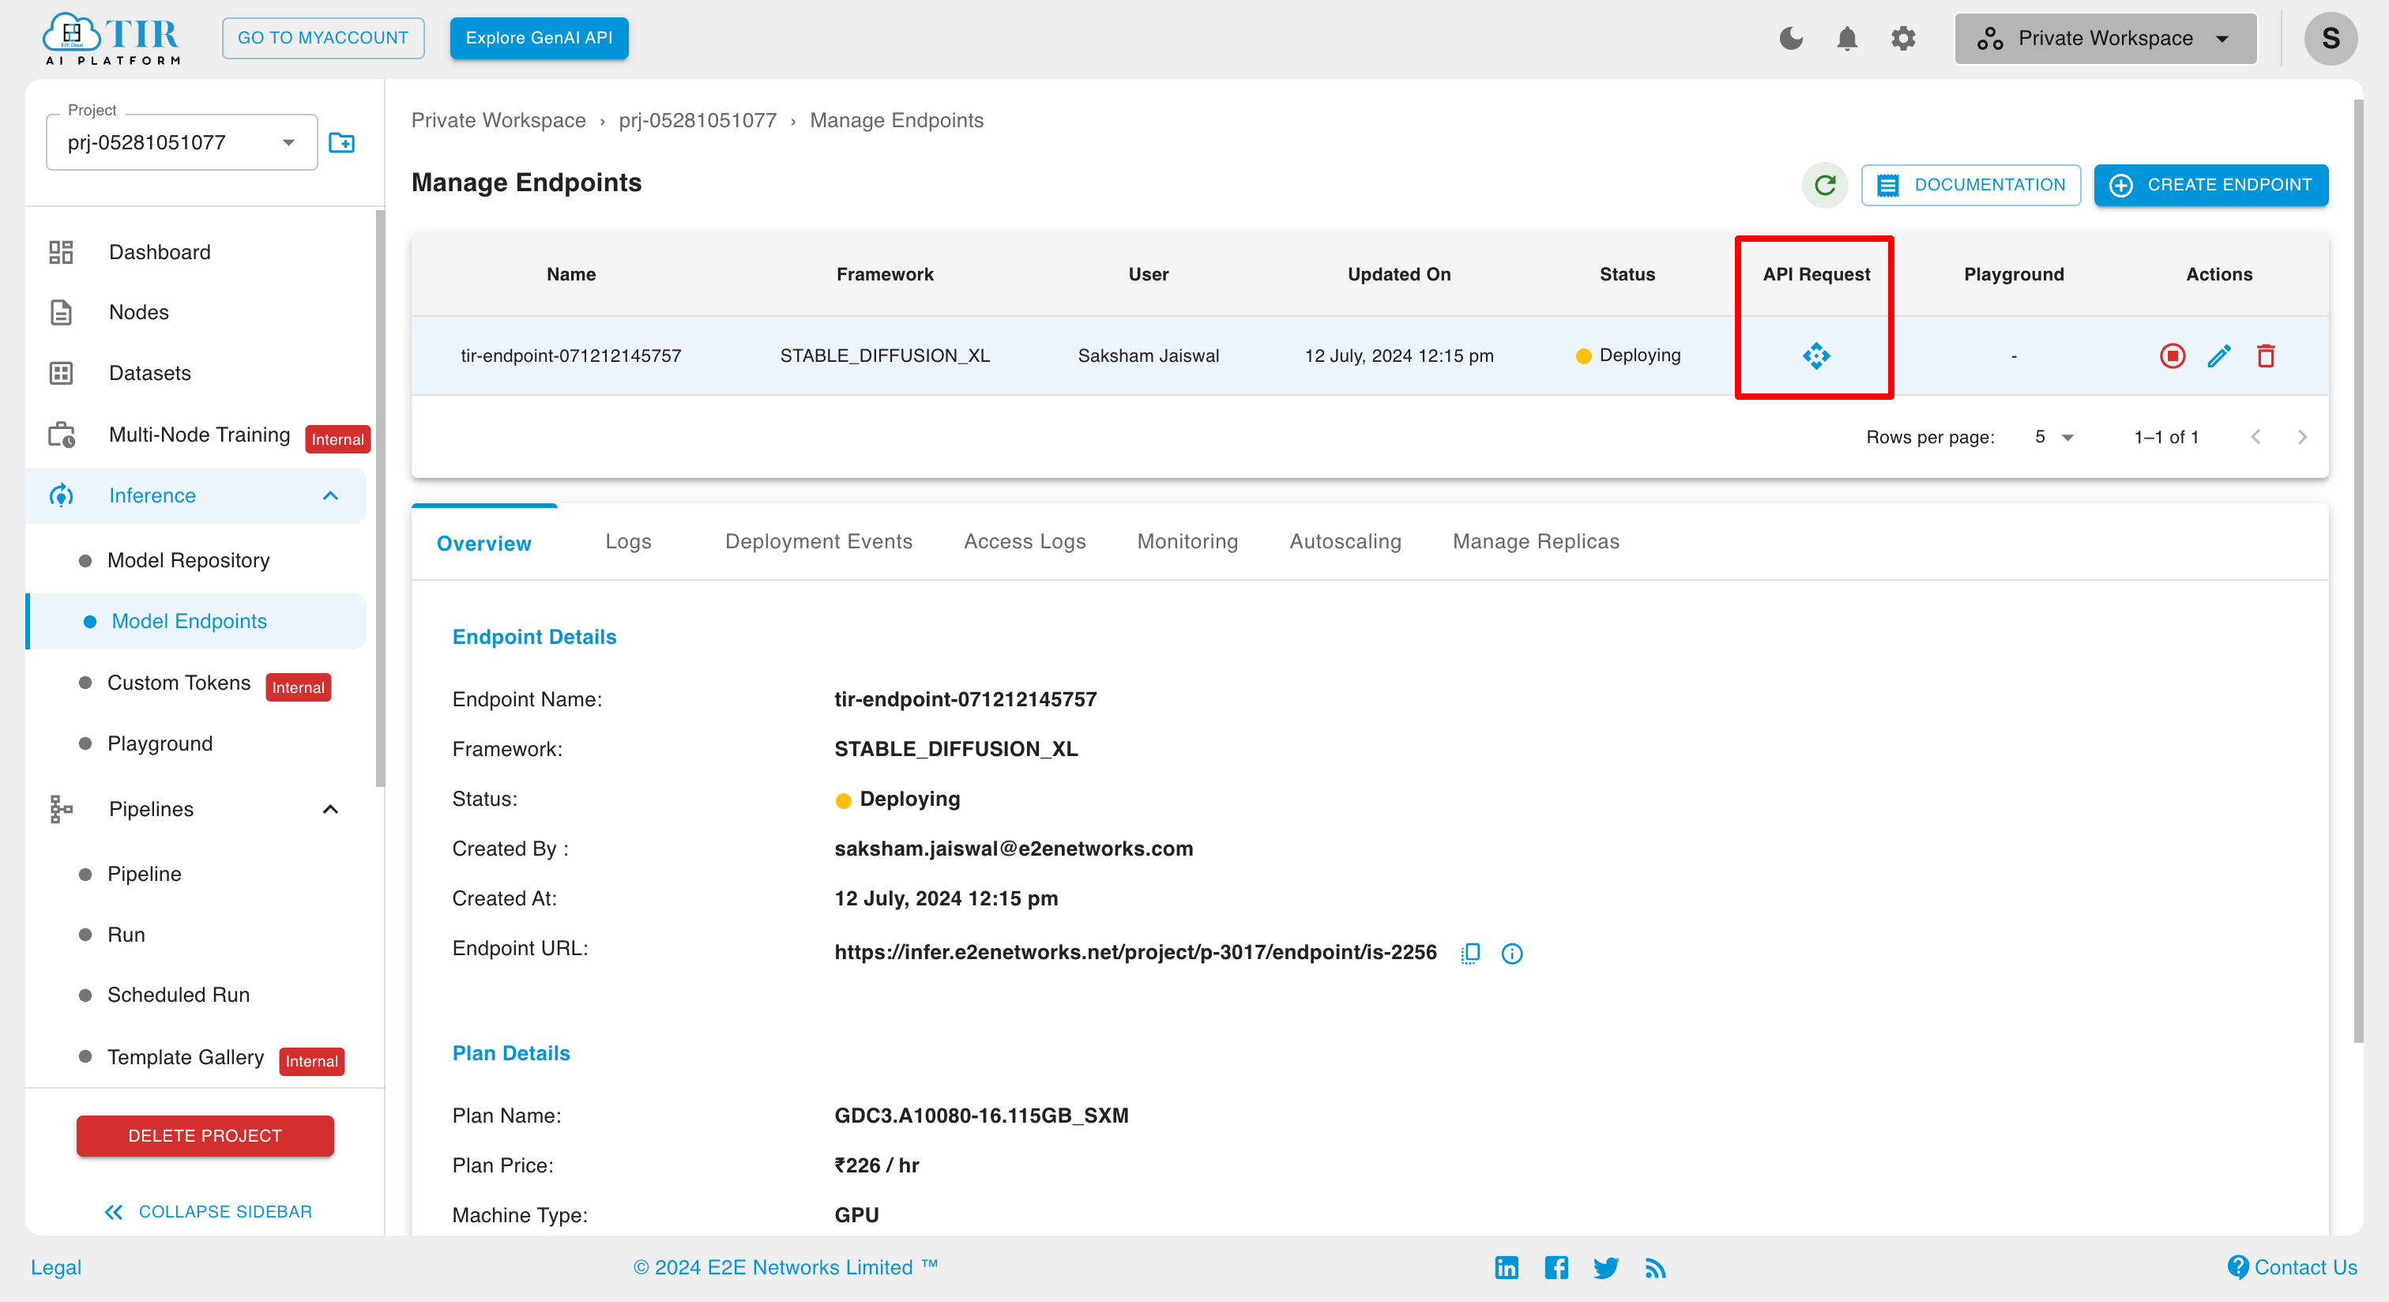This screenshot has height=1302, width=2389.
Task: Open the notifications bell
Action: (x=1846, y=38)
